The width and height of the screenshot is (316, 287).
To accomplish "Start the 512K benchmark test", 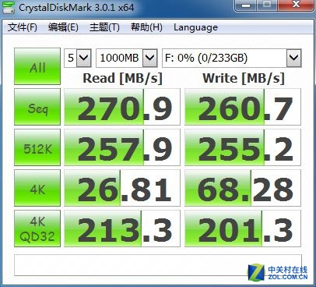I will pos(37,147).
